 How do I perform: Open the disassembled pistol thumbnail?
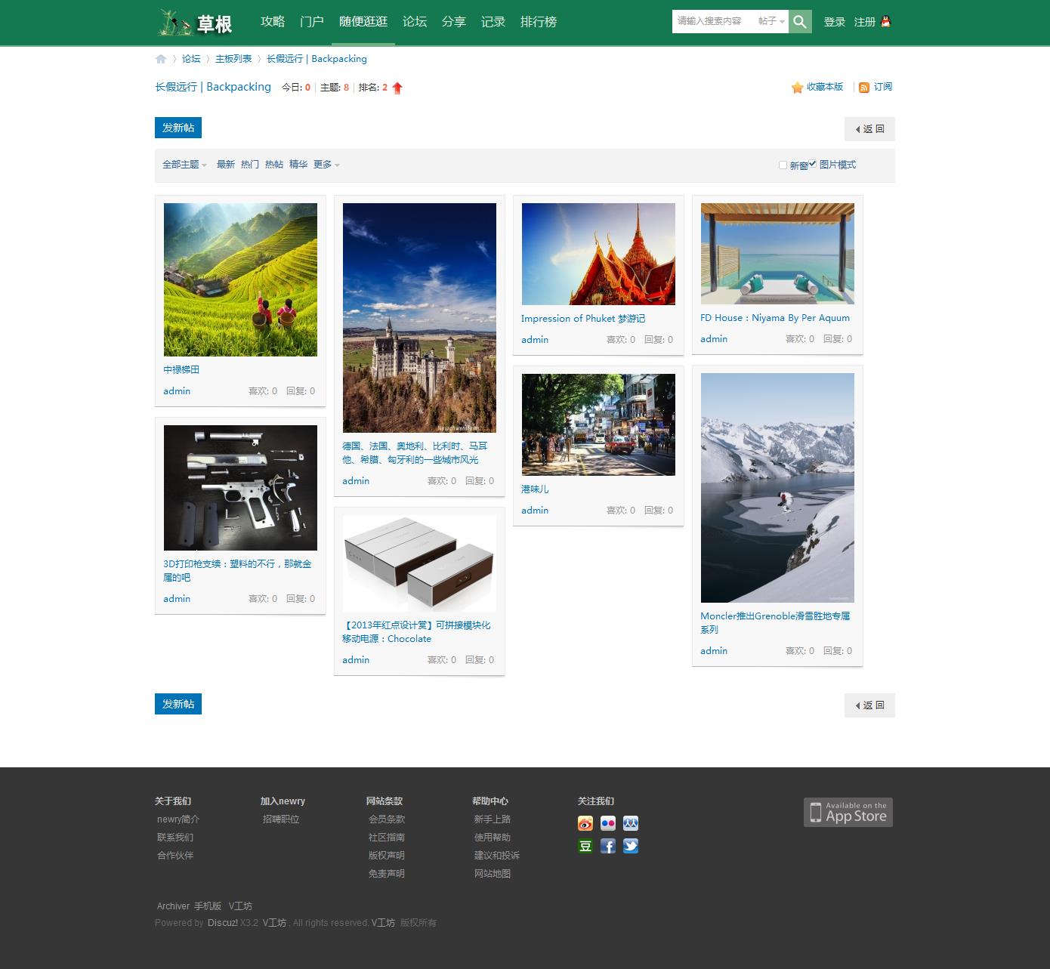coord(240,488)
